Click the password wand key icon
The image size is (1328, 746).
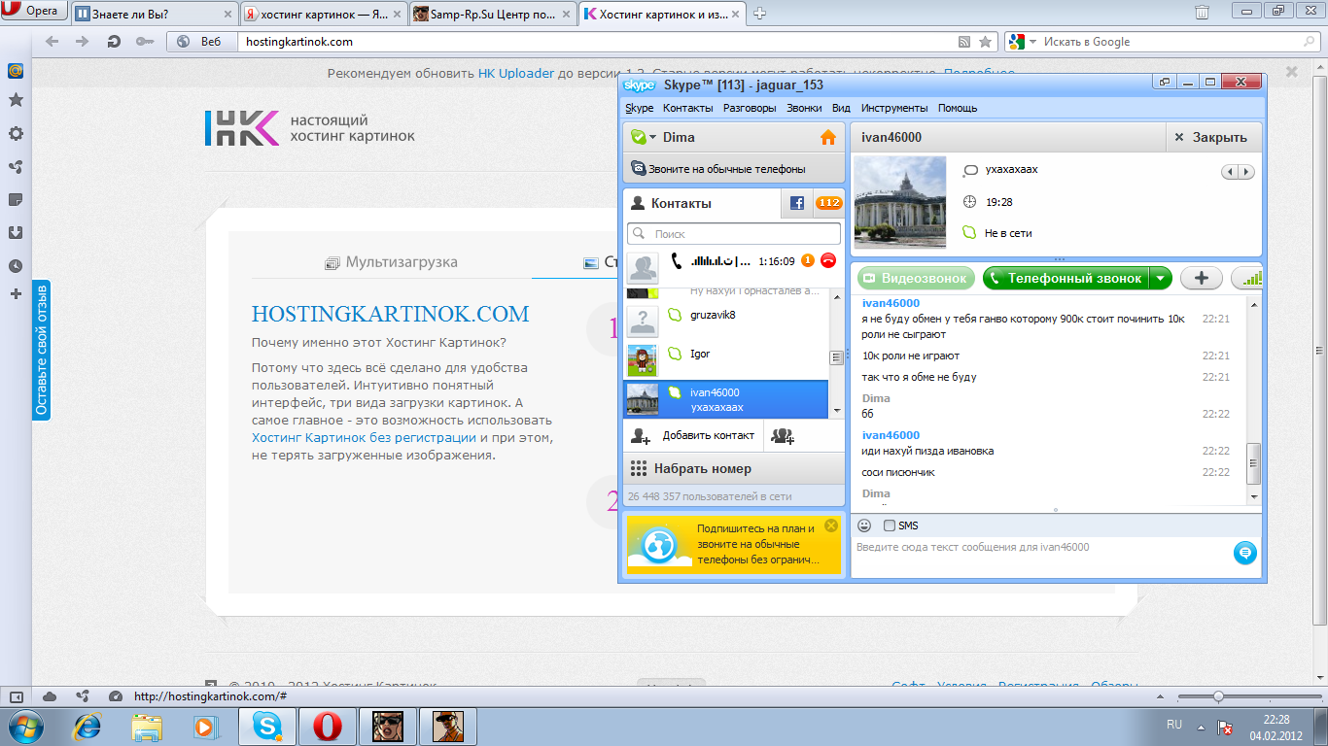pyautogui.click(x=145, y=42)
